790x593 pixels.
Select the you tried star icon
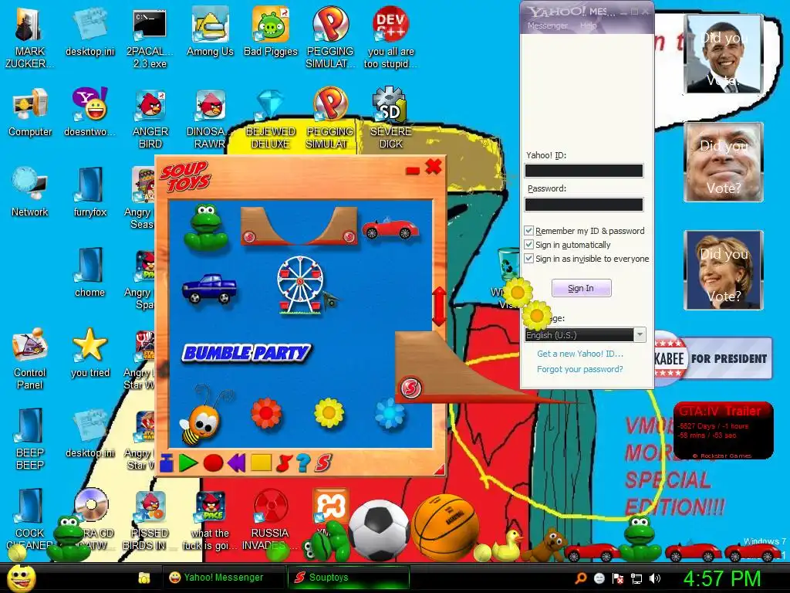tap(90, 353)
